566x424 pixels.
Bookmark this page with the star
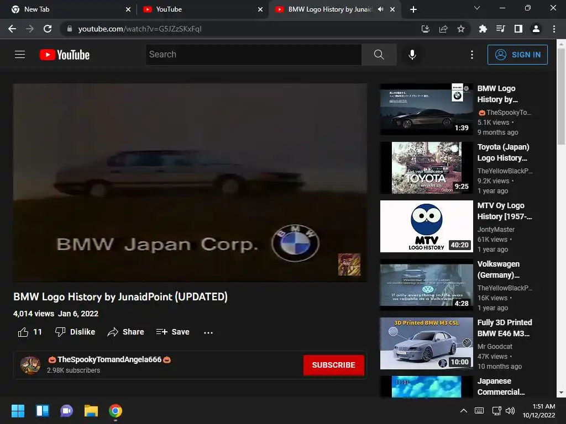pyautogui.click(x=461, y=29)
